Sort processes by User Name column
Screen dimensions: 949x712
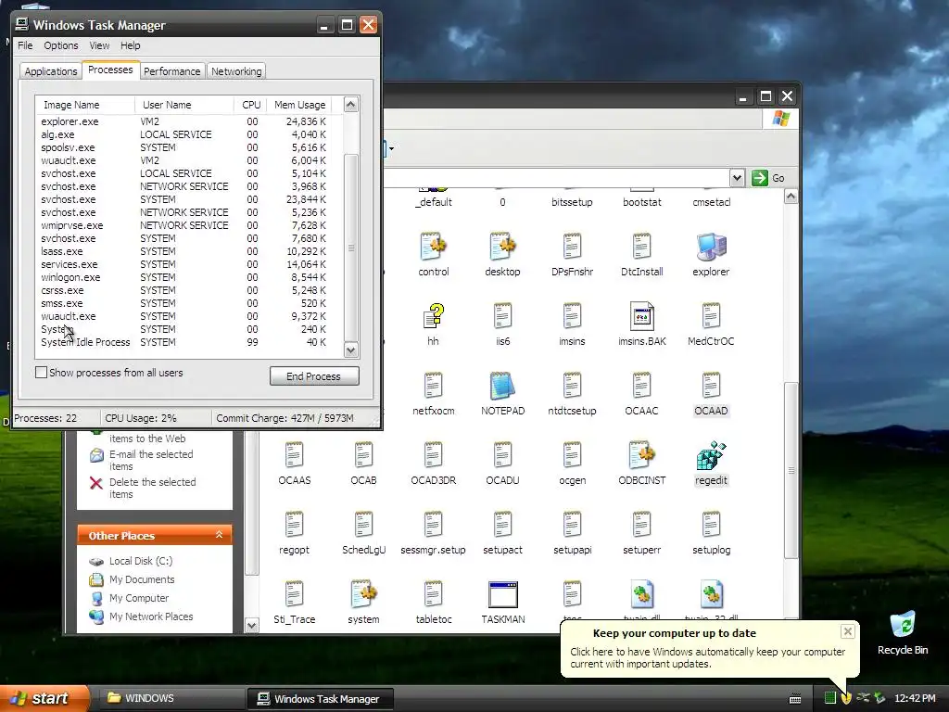tap(184, 105)
